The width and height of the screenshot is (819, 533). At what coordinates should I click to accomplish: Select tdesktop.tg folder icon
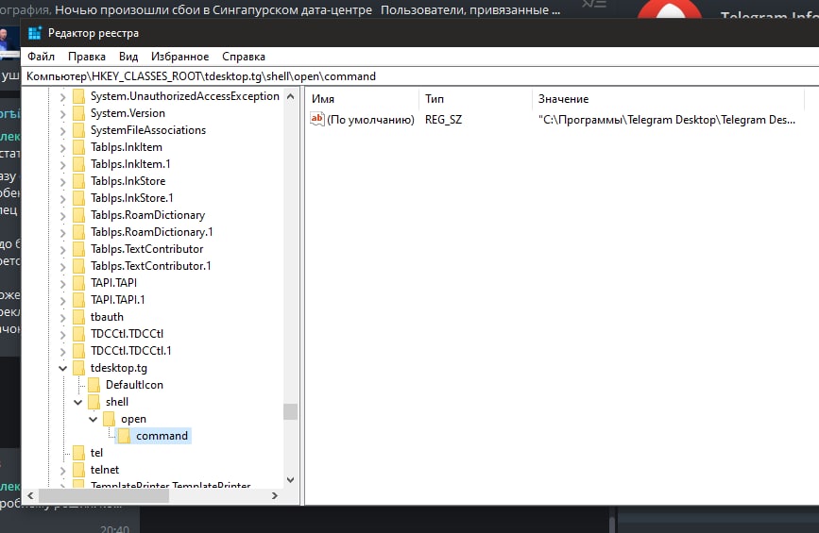click(x=78, y=368)
